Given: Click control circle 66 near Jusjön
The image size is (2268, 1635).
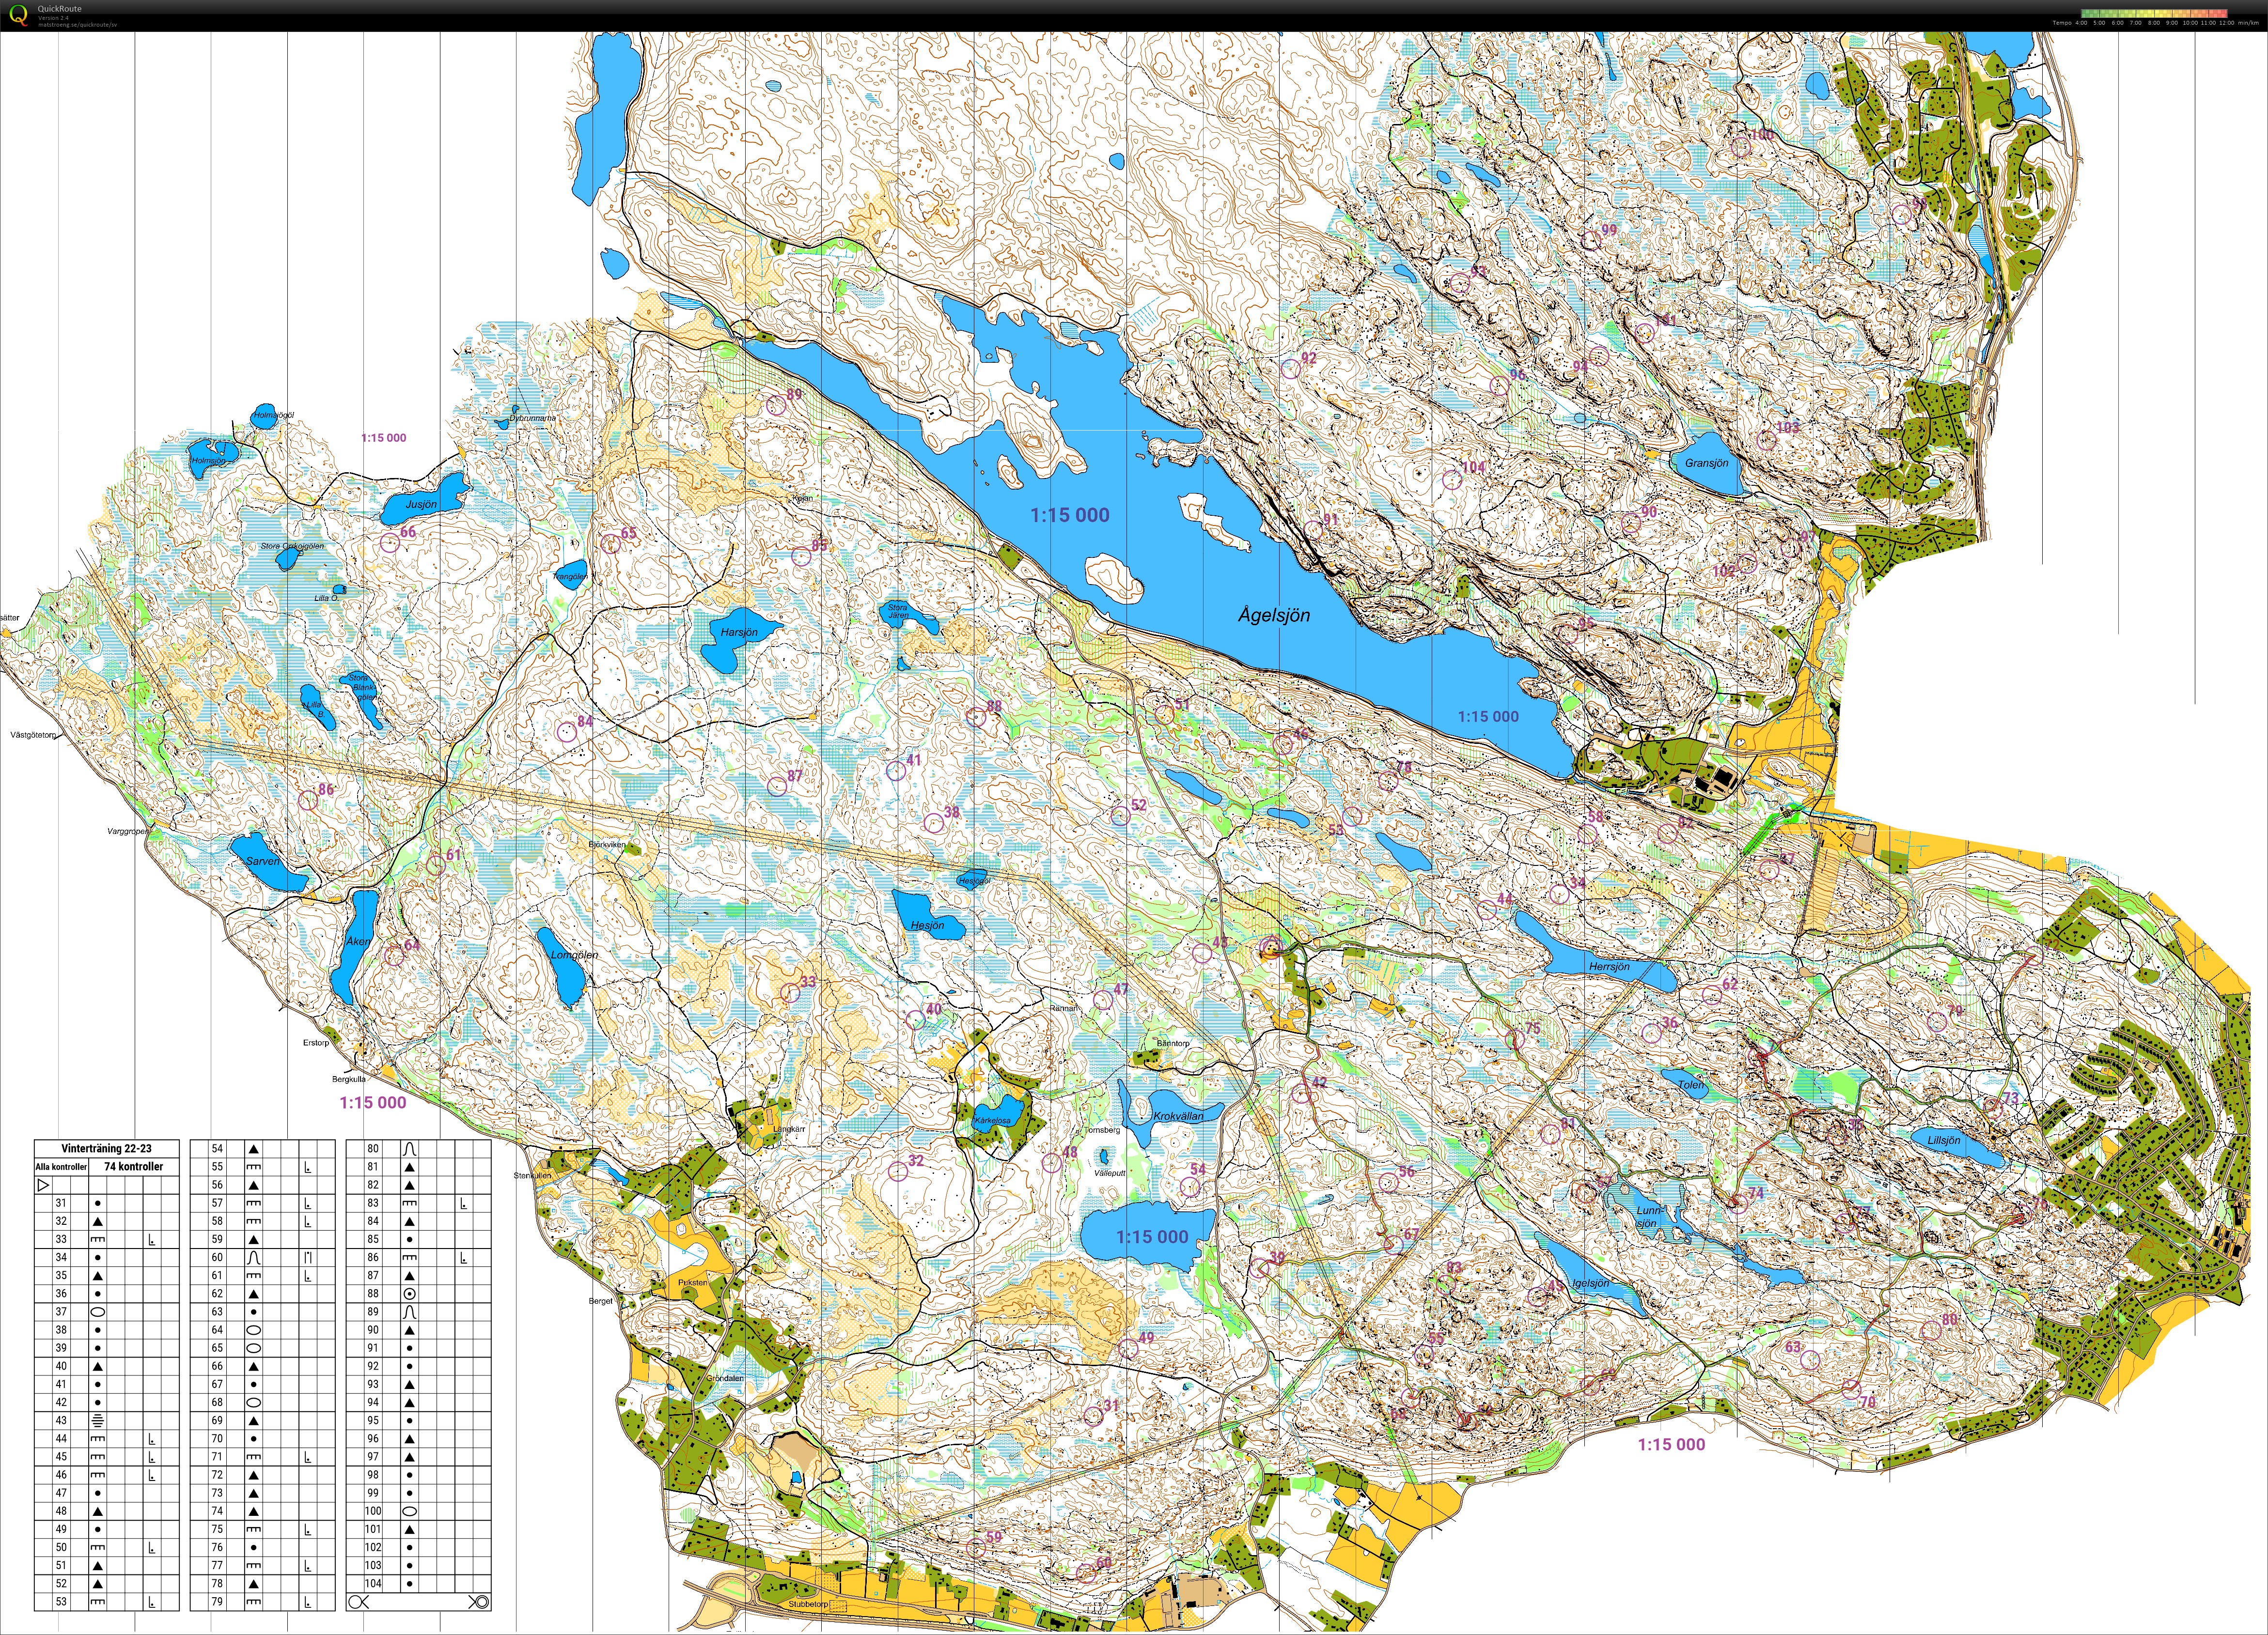Looking at the screenshot, I should pyautogui.click(x=389, y=543).
